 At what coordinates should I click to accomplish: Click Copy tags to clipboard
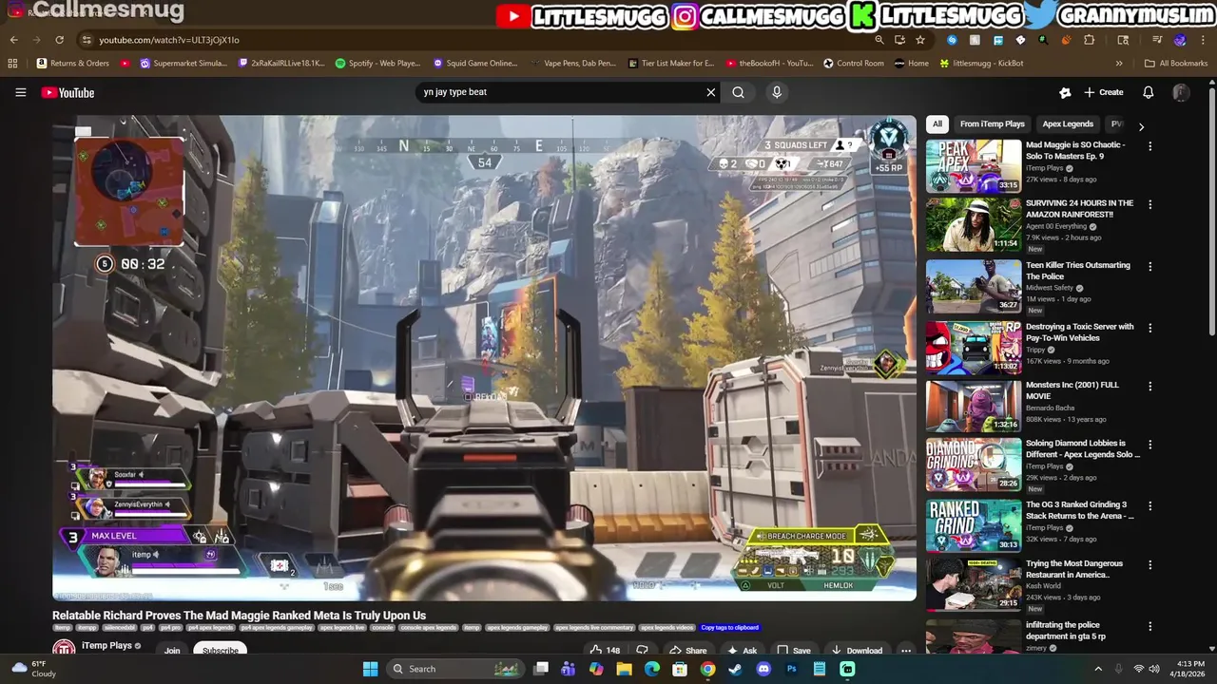pos(730,628)
